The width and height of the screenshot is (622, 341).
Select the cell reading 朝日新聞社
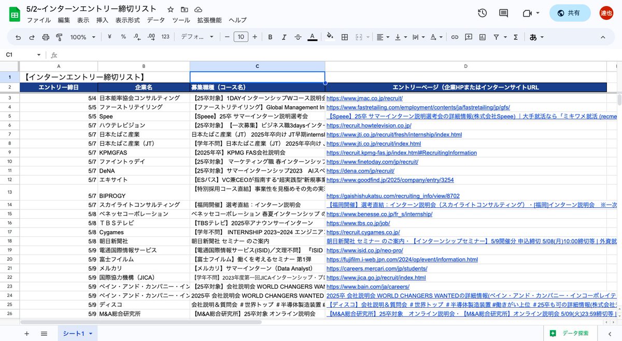tap(144, 241)
